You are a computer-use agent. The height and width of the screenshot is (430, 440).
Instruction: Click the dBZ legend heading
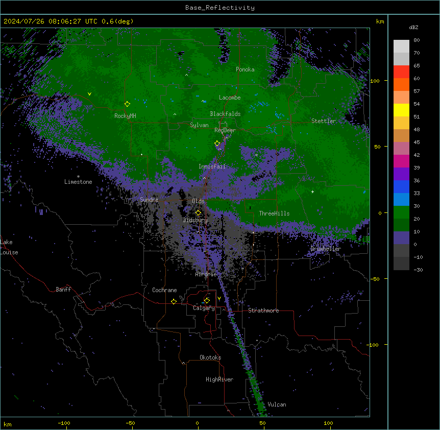(413, 28)
